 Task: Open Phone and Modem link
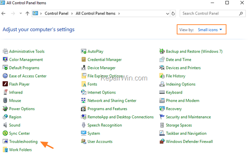183,100
